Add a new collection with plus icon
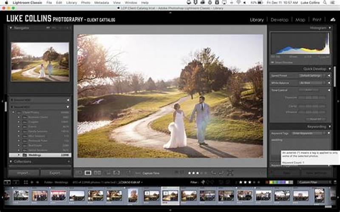This screenshot has height=212, width=340. (x=68, y=161)
